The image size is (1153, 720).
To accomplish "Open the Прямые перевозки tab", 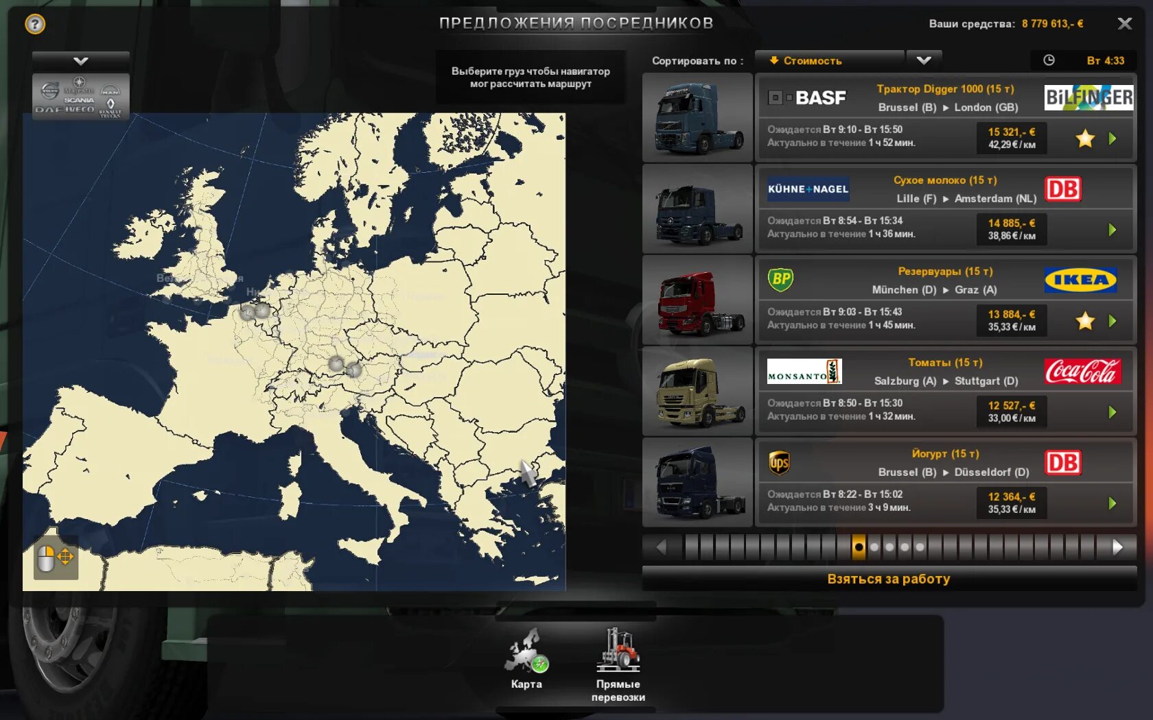I will [618, 664].
